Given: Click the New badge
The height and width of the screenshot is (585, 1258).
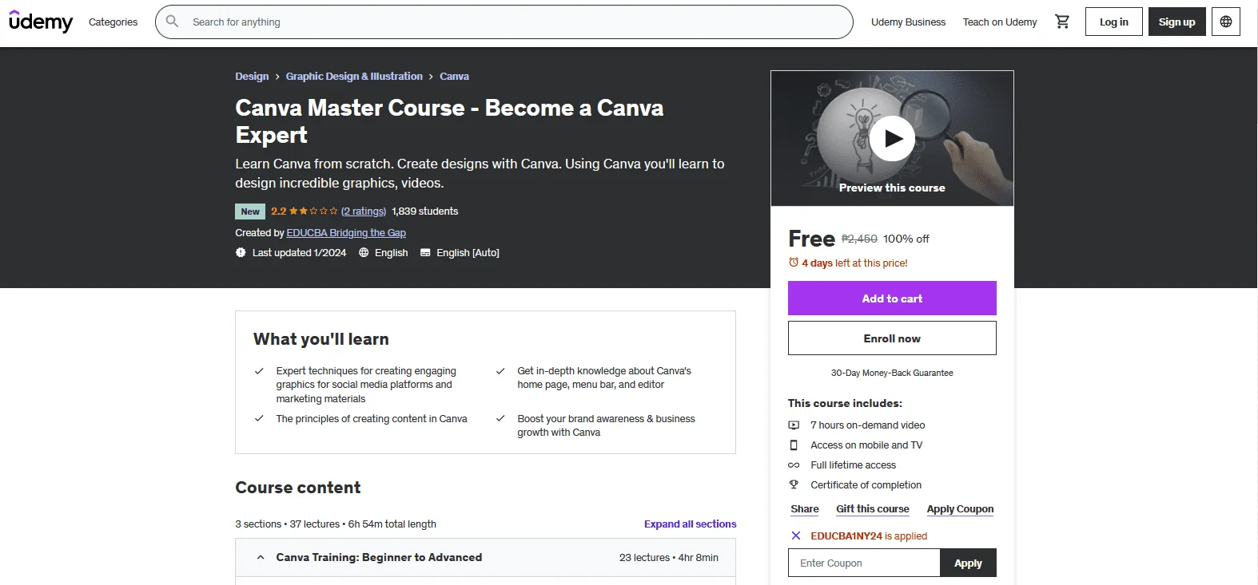Looking at the screenshot, I should [x=250, y=211].
